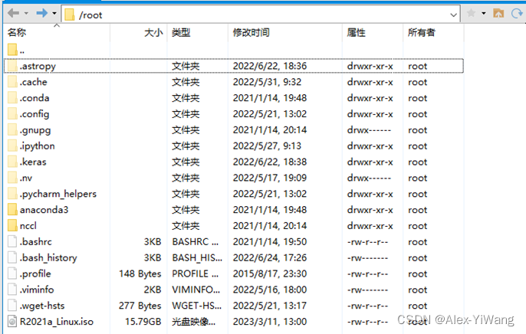Viewport: 526px width, 334px height.
Task: Select the .config folder icon
Action: (x=12, y=114)
